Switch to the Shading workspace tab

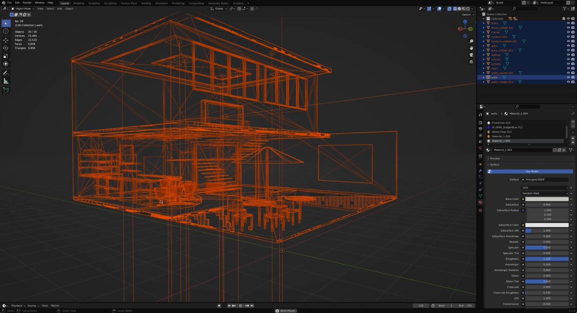(146, 3)
